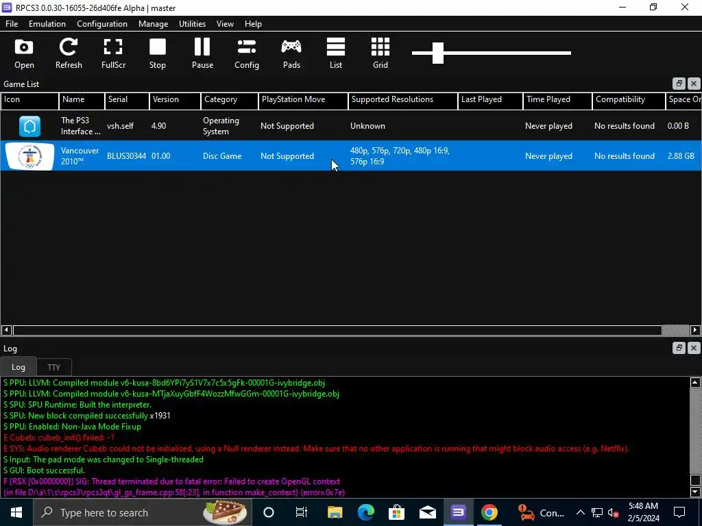
Task: Sort by Last Played column
Action: (x=490, y=101)
